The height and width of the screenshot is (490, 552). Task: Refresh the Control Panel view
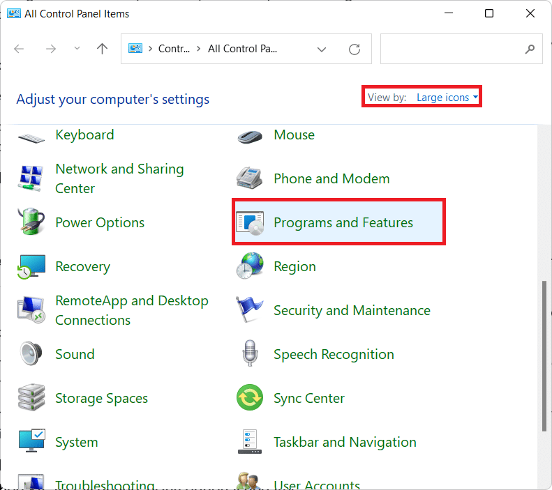tap(355, 49)
